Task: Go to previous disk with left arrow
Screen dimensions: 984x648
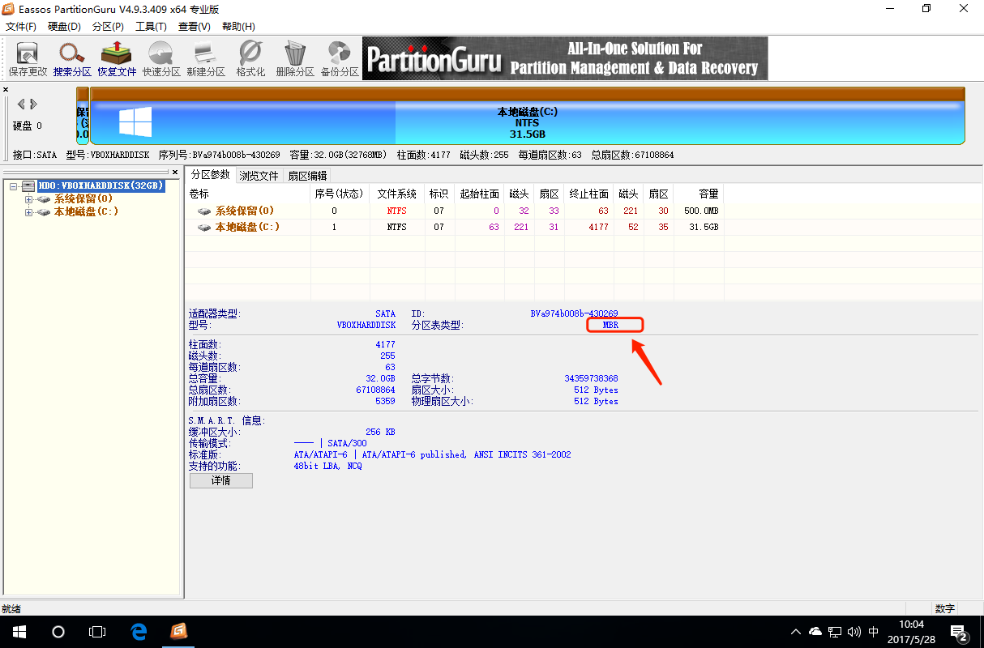Action: pyautogui.click(x=22, y=104)
